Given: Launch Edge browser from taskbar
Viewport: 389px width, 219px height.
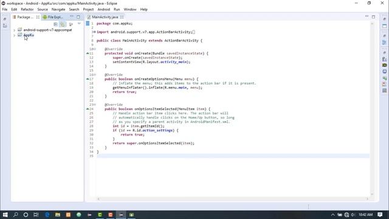Looking at the screenshot, I should pyautogui.click(x=47, y=215).
